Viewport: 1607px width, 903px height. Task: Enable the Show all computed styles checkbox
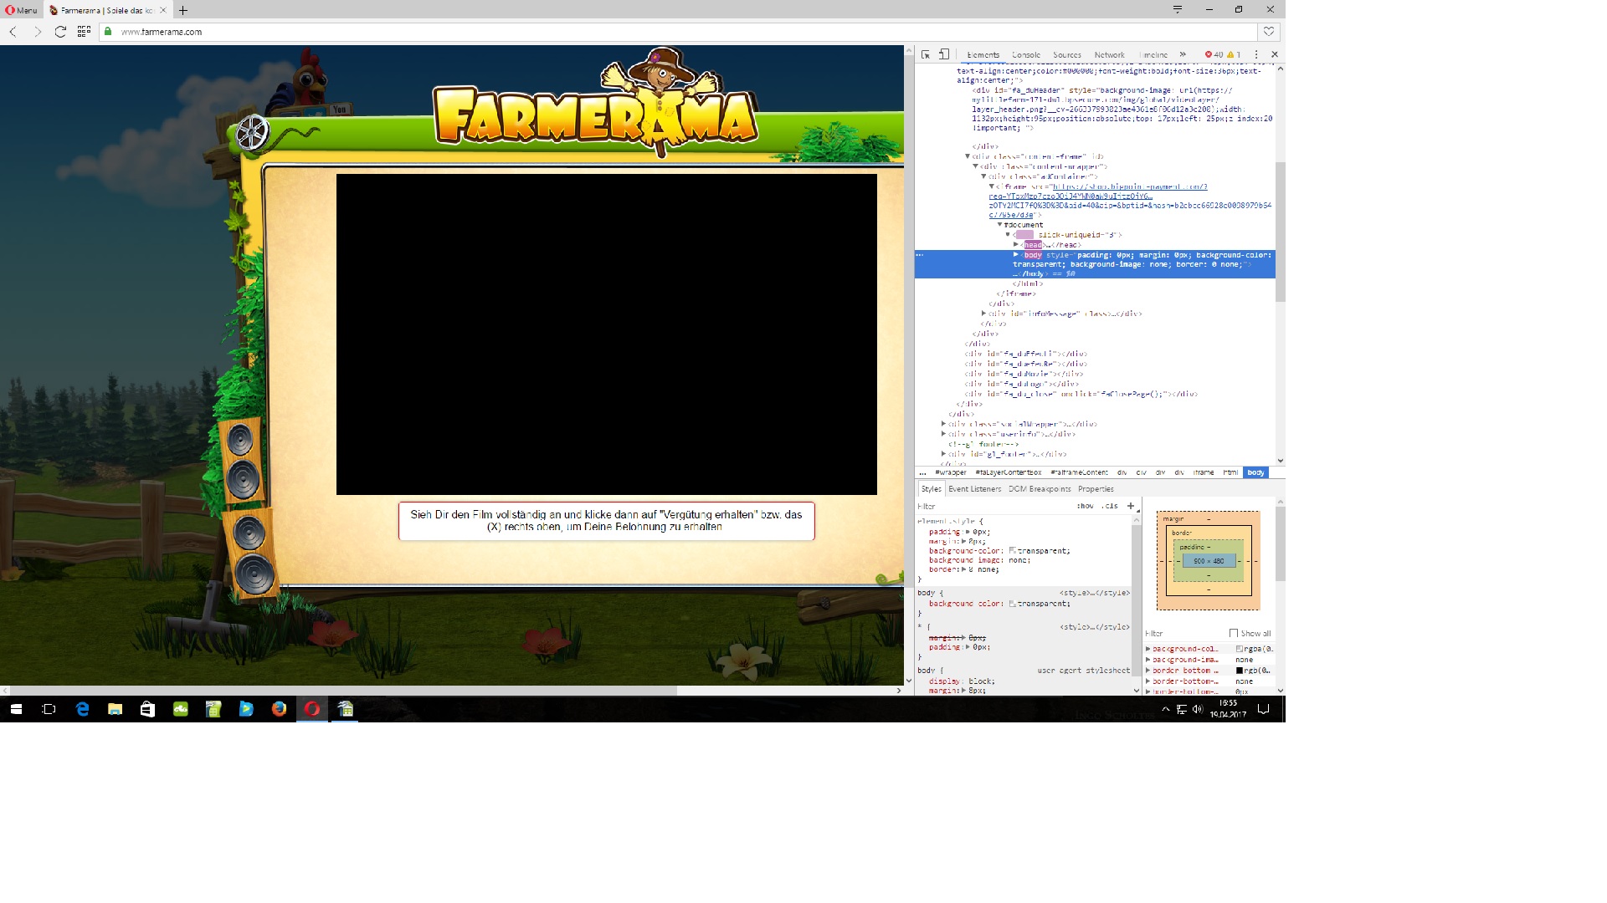[1234, 633]
